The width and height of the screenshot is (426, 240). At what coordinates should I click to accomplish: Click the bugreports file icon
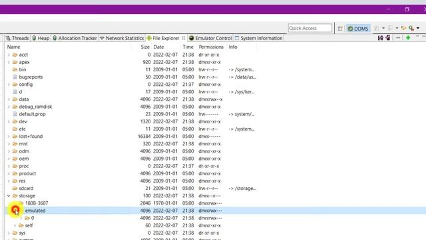pos(15,77)
